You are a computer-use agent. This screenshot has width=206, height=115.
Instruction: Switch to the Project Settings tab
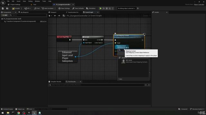14,4
